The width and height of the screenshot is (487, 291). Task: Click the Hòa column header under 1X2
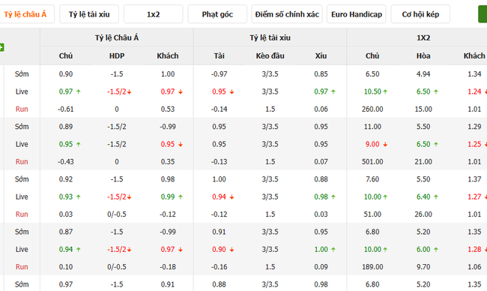point(423,55)
